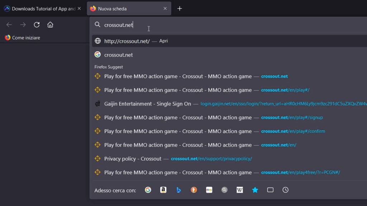Search using the Amazon engine icon

click(163, 190)
